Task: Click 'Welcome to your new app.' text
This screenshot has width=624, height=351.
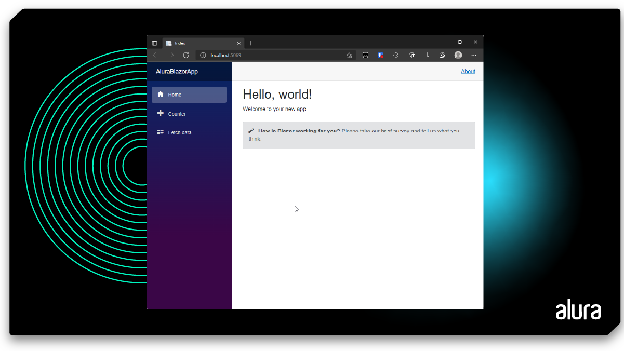Action: 275,109
